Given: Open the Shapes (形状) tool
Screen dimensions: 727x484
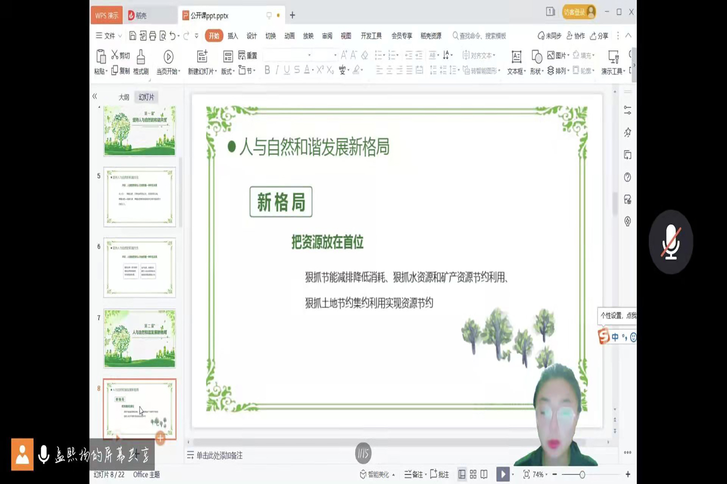Looking at the screenshot, I should [537, 57].
